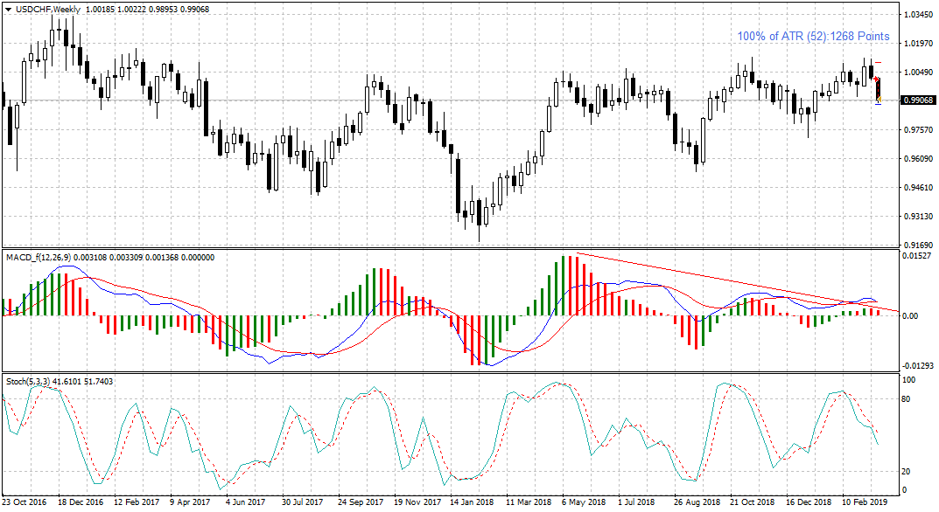
Task: Click the current price tag 0.99068
Action: [918, 100]
